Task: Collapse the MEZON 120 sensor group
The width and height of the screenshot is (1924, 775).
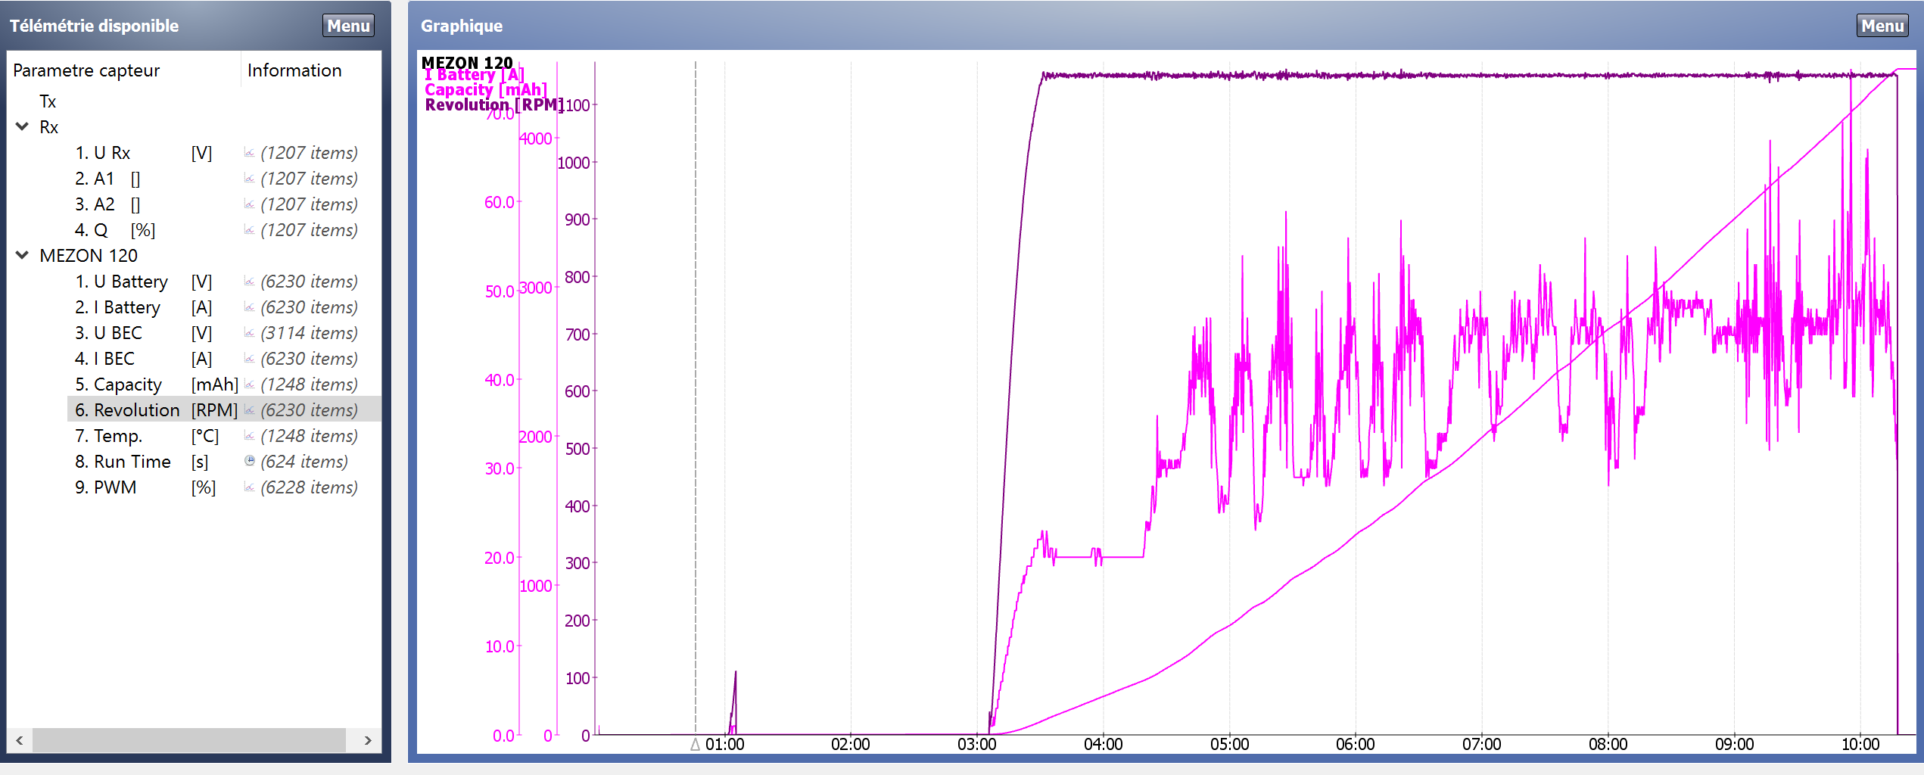Action: (23, 256)
